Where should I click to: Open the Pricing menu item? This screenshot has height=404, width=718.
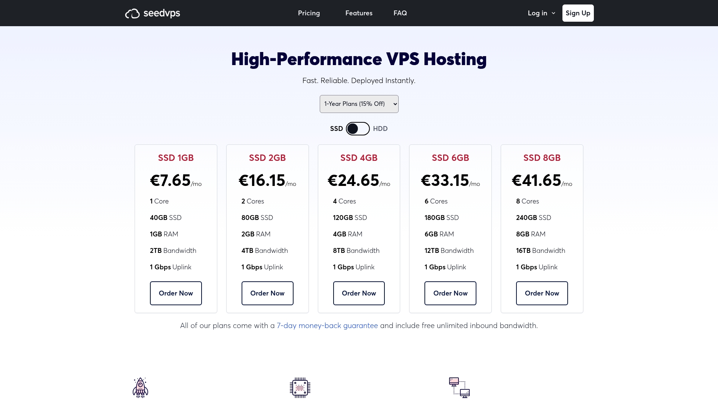309,13
